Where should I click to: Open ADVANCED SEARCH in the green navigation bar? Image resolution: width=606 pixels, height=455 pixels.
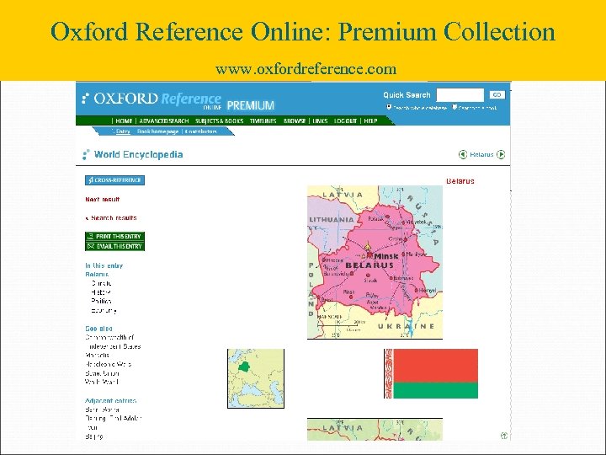click(x=164, y=120)
